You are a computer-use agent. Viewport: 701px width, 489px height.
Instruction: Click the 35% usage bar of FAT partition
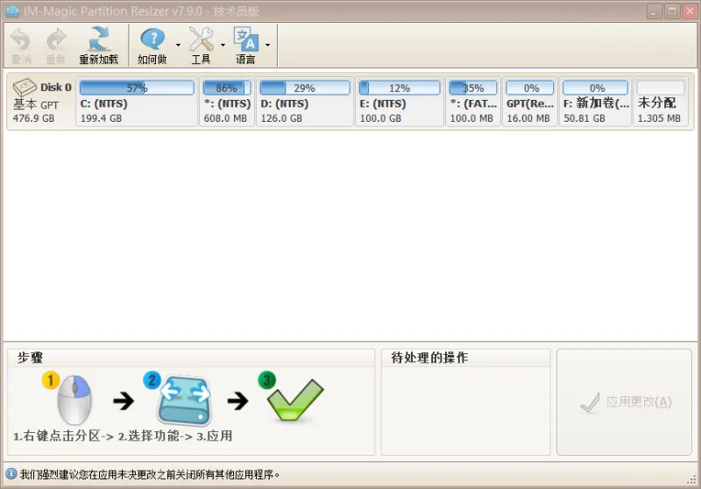coord(473,88)
